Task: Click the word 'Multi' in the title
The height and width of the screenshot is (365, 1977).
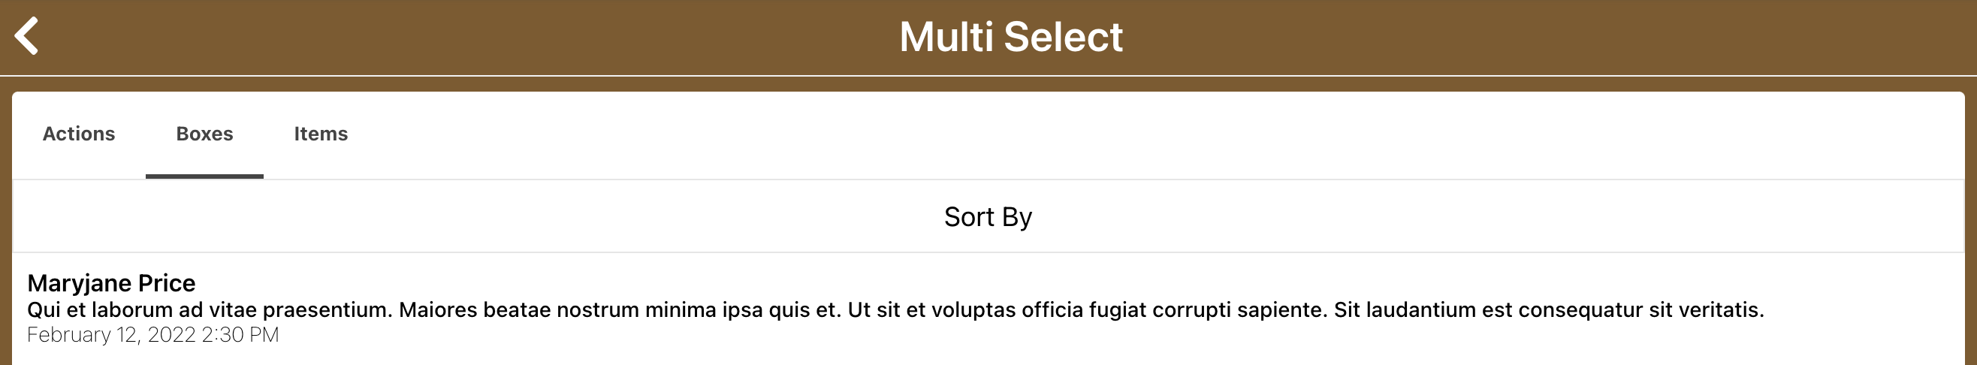Action: tap(946, 37)
